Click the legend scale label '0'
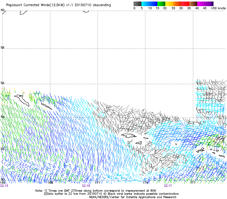Screen dimensions: 227x199 134,8
